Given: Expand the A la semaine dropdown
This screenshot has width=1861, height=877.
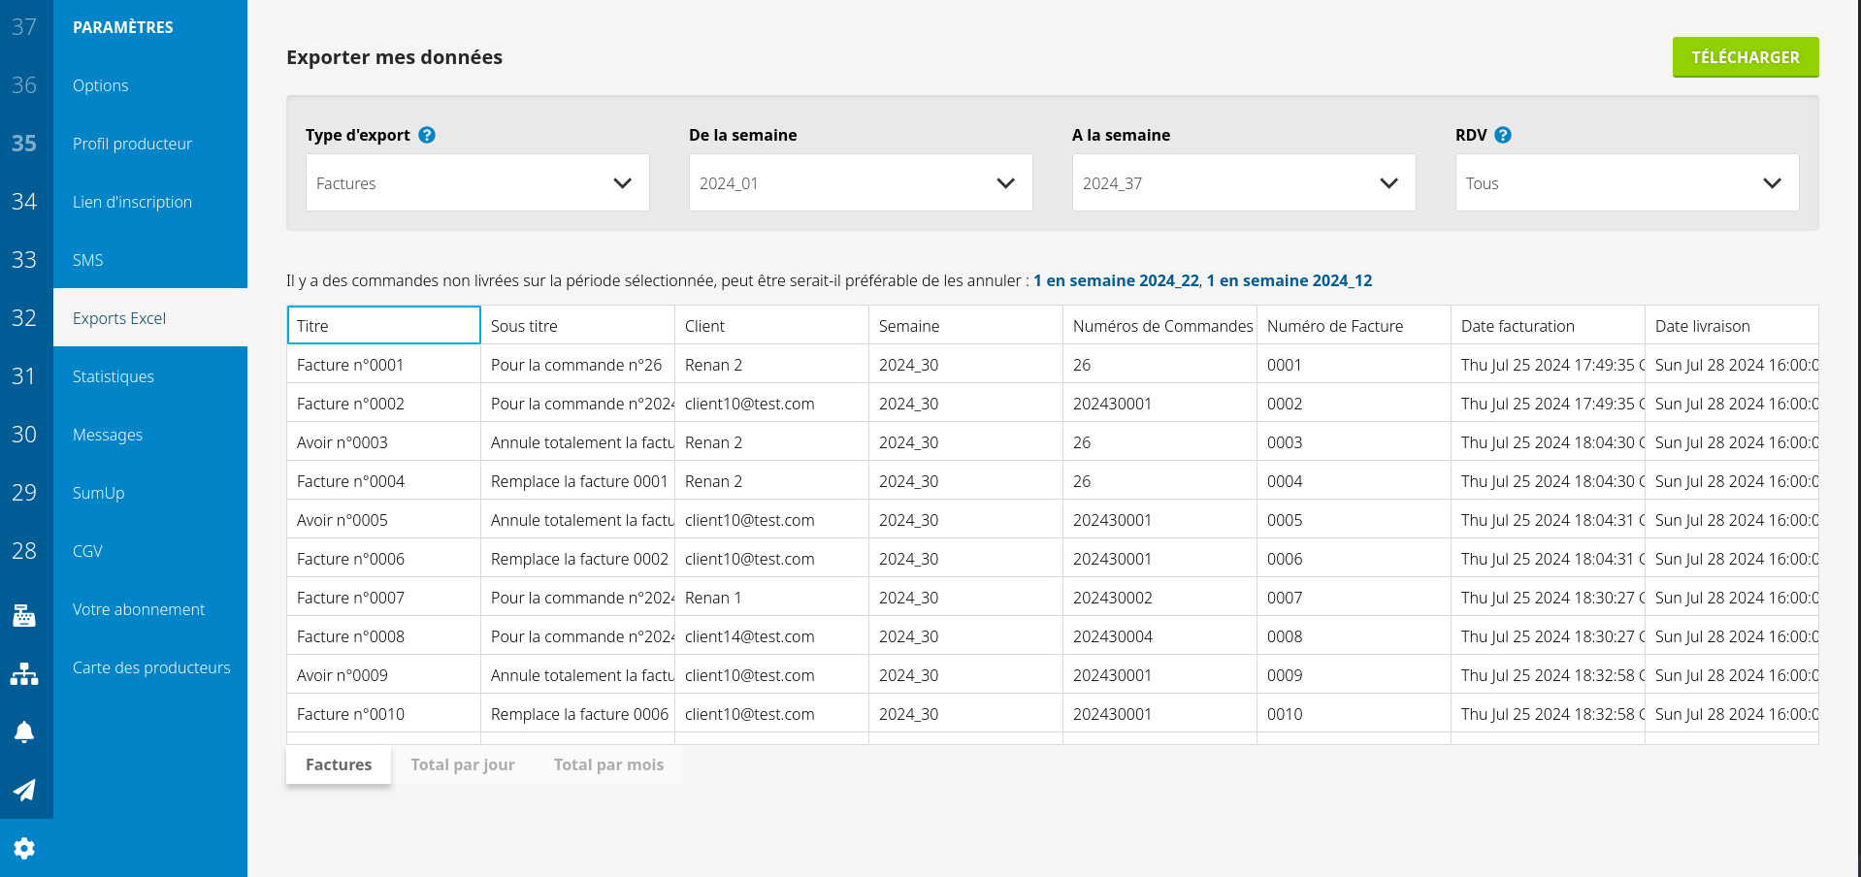Looking at the screenshot, I should 1243,182.
